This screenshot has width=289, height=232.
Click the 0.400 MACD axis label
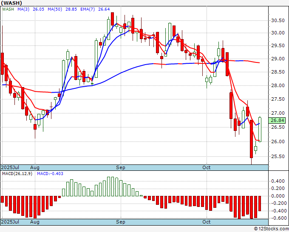278,181
